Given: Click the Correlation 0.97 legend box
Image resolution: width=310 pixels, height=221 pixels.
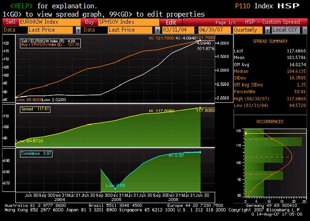Looking at the screenshot, I should (x=36, y=154).
